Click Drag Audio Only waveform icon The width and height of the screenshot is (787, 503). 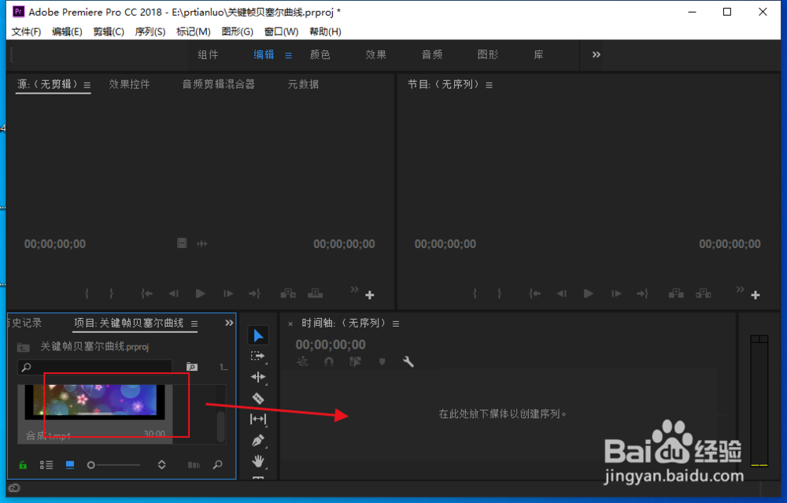(202, 244)
